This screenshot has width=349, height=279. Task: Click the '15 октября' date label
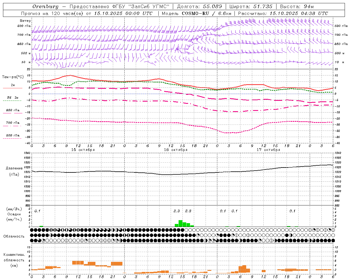[x=83, y=150]
